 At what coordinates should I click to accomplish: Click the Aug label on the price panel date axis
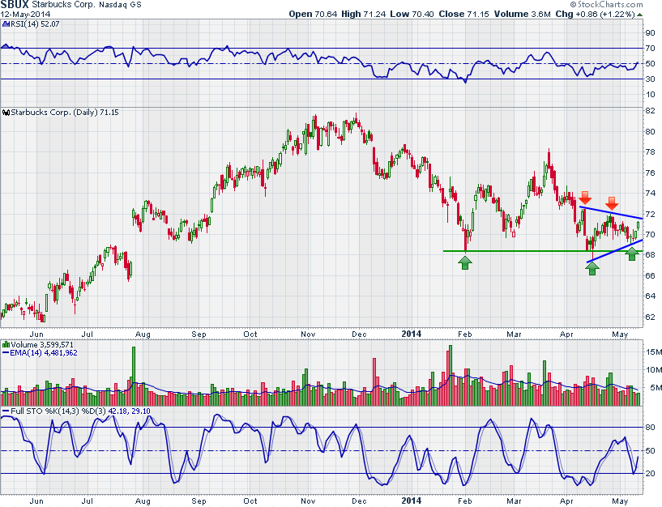coord(143,334)
